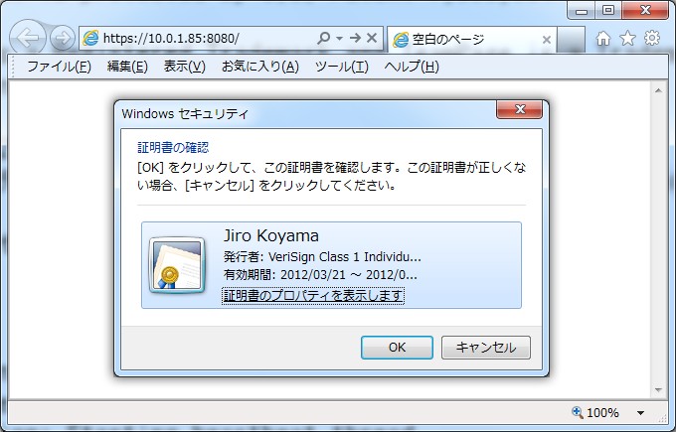The image size is (676, 432).
Task: Click 証明書のプロパティを表示します link
Action: click(313, 296)
